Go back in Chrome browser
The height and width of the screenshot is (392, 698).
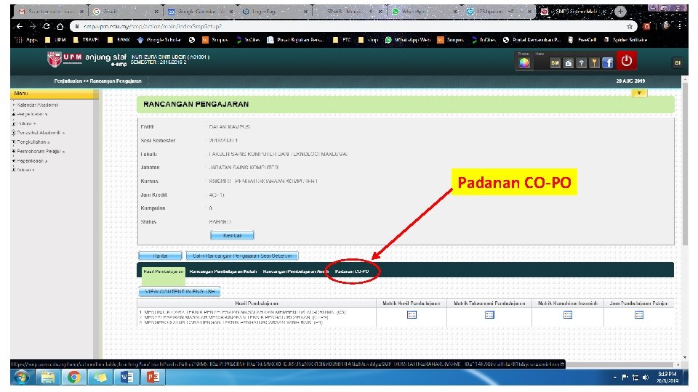(x=19, y=27)
